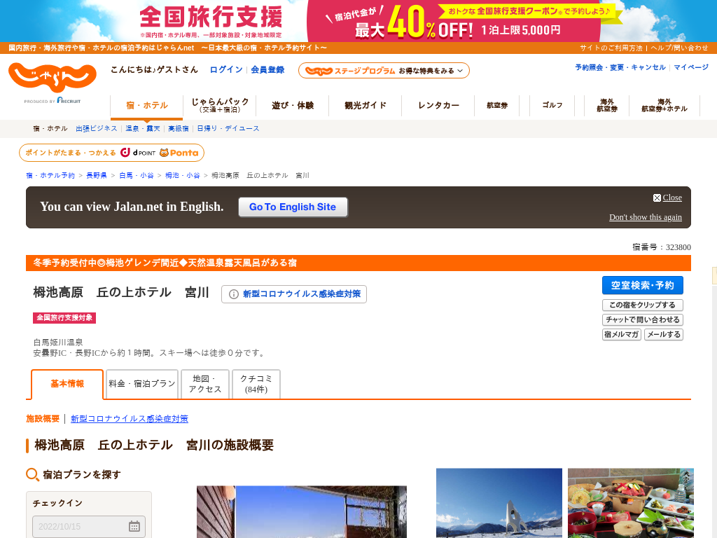
Task: Select the 地図・アクセス tab
Action: (205, 385)
